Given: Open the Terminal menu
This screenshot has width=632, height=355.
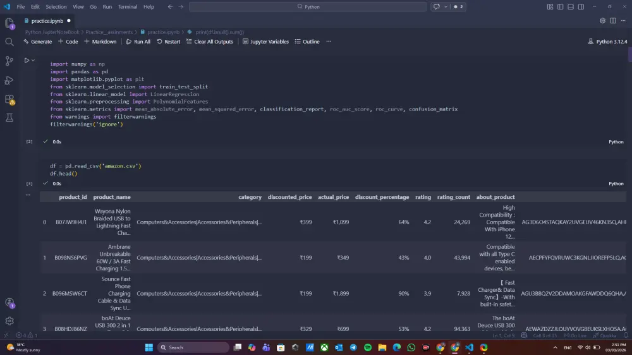Looking at the screenshot, I should 128,6.
